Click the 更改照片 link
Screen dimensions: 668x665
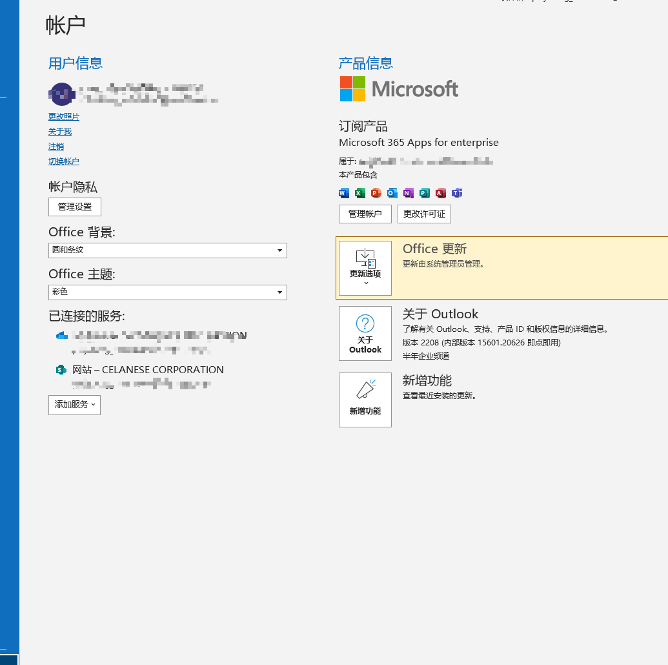64,116
